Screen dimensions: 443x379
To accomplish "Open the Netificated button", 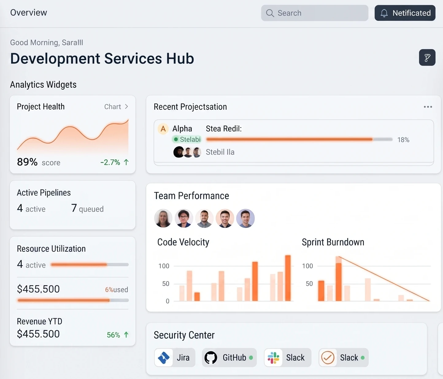I will point(405,13).
